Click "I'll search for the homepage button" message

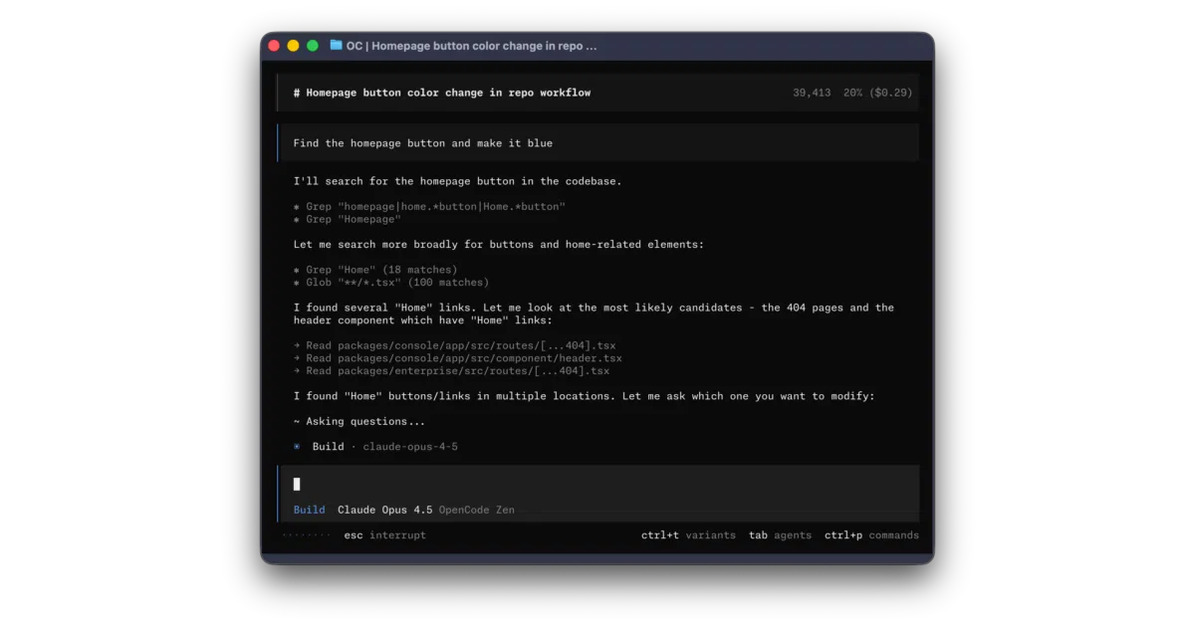457,181
